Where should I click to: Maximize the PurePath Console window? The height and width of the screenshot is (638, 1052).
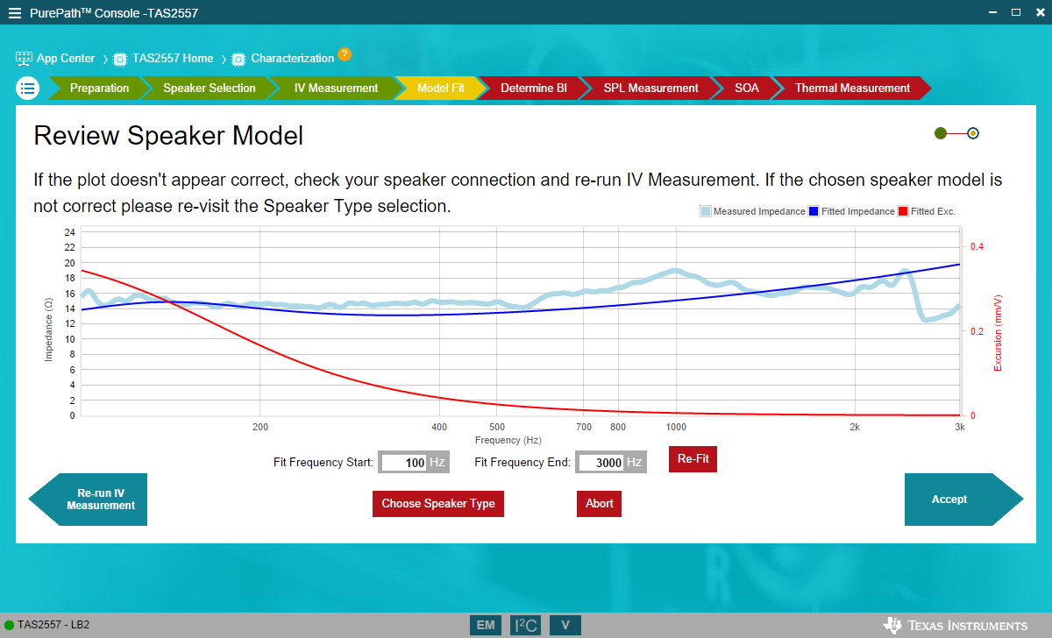tap(1016, 12)
